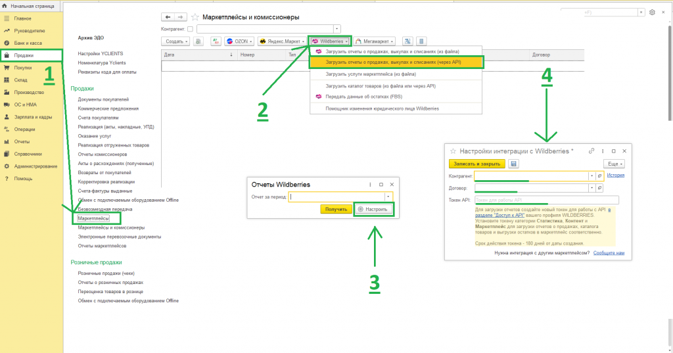The height and width of the screenshot is (353, 673).
Task: Open the Маркетплейсы link in Продажи list
Action: (93, 219)
